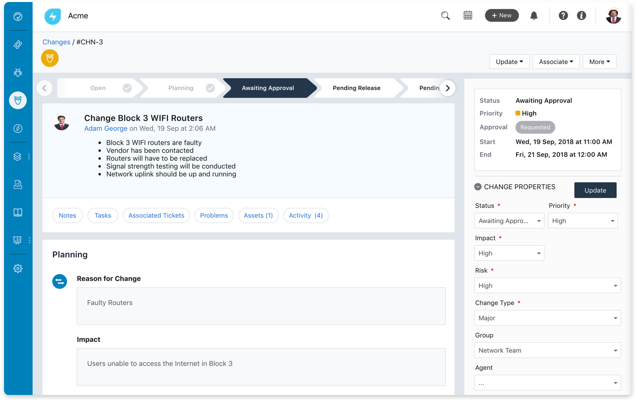Open the Releases lightning icon in sidebar

tap(18, 129)
